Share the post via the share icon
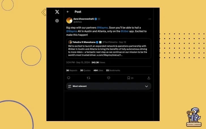The image size is (206, 129). coord(149,78)
